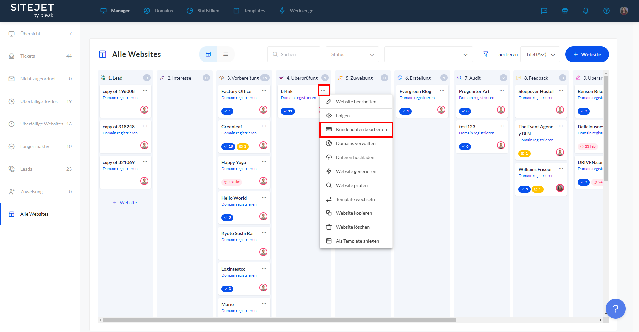This screenshot has width=639, height=332.
Task: Open the three-dot menu on test123 card
Action: 502,126
